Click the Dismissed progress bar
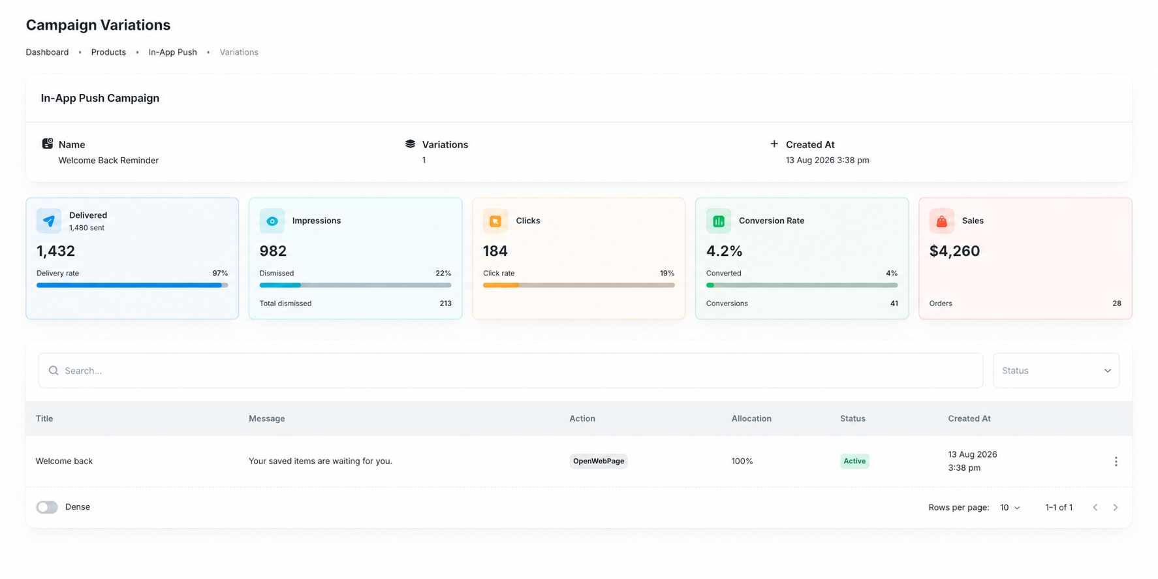The height and width of the screenshot is (579, 1158). point(355,285)
